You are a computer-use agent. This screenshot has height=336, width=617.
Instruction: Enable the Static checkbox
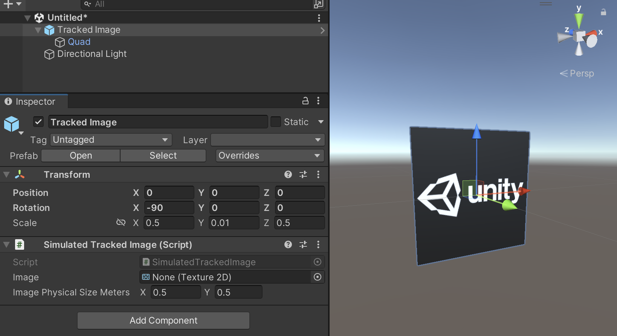(x=276, y=122)
